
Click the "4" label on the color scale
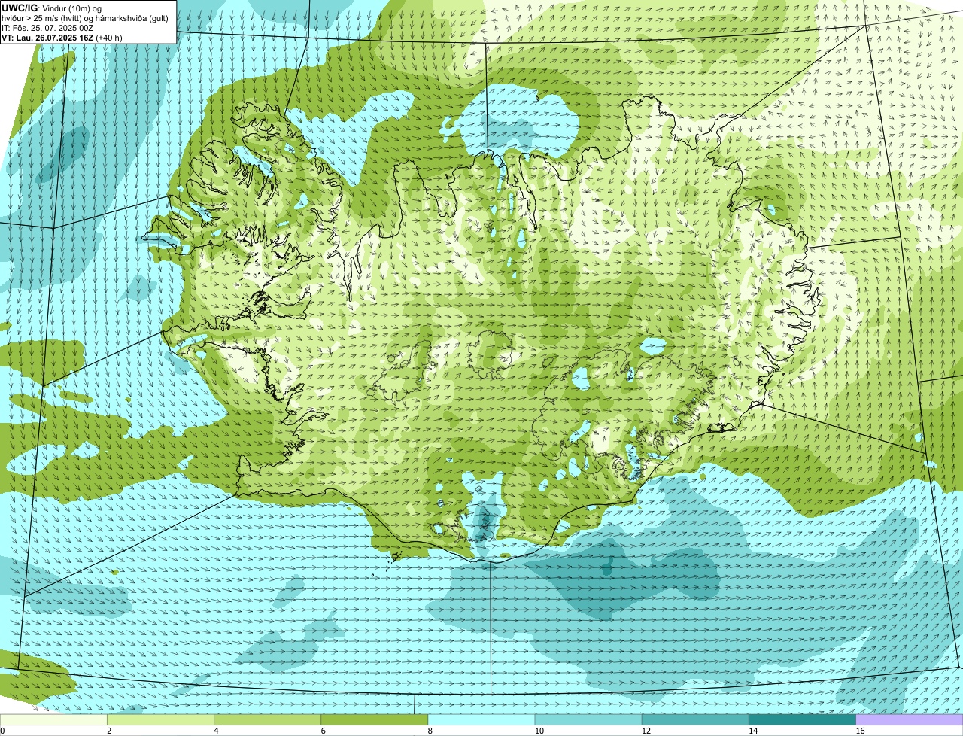(x=216, y=731)
